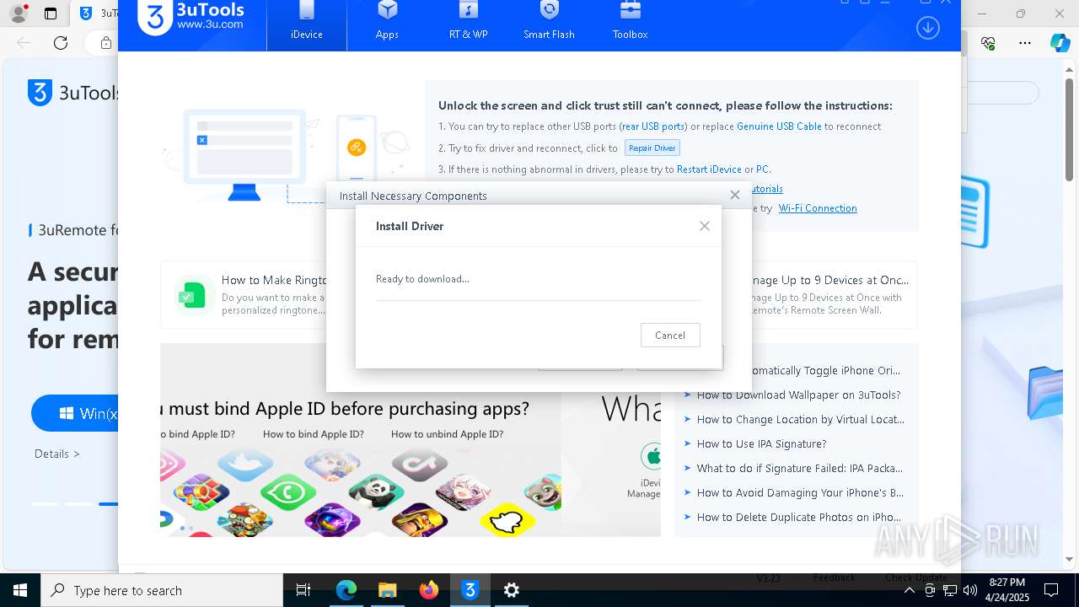Click the WhatsApp app icon in banner
The width and height of the screenshot is (1079, 607).
click(287, 492)
